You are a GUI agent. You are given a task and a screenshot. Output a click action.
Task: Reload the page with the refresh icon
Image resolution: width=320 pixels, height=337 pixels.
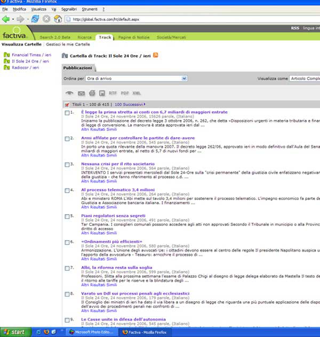(x=35, y=19)
